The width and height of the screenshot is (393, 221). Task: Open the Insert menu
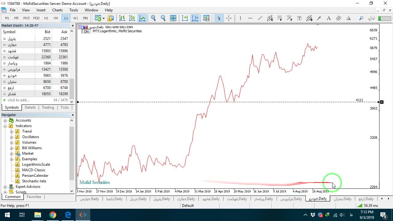[x=41, y=10]
